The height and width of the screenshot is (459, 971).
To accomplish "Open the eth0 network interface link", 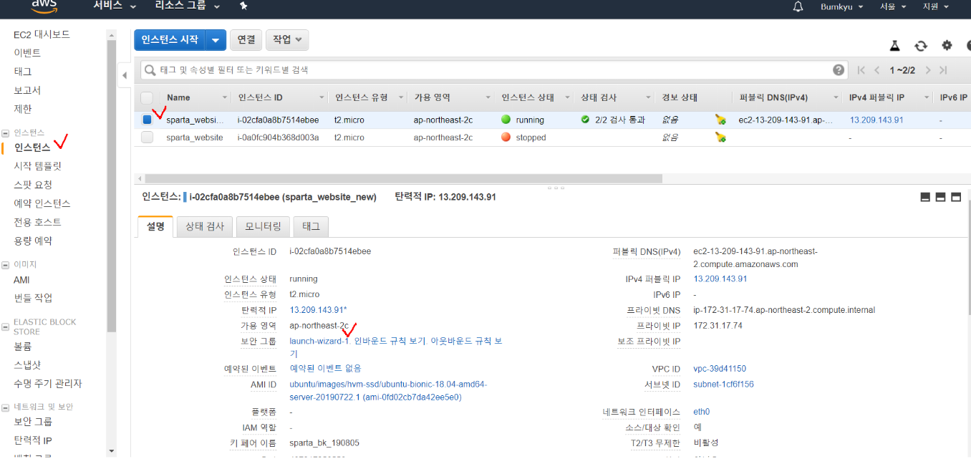I will pos(702,412).
